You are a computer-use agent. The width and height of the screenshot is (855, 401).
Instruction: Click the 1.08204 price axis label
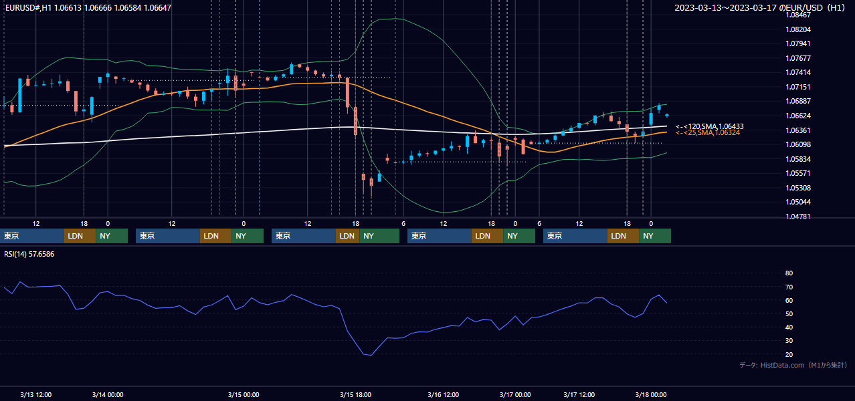pos(798,29)
